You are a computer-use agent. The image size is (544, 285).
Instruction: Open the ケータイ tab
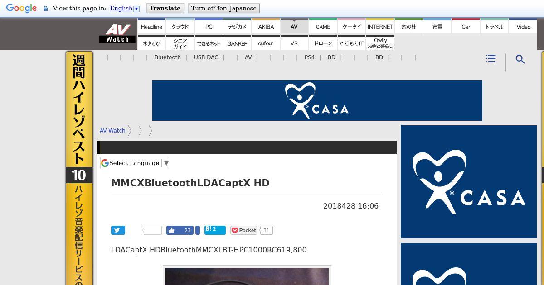[x=352, y=26]
